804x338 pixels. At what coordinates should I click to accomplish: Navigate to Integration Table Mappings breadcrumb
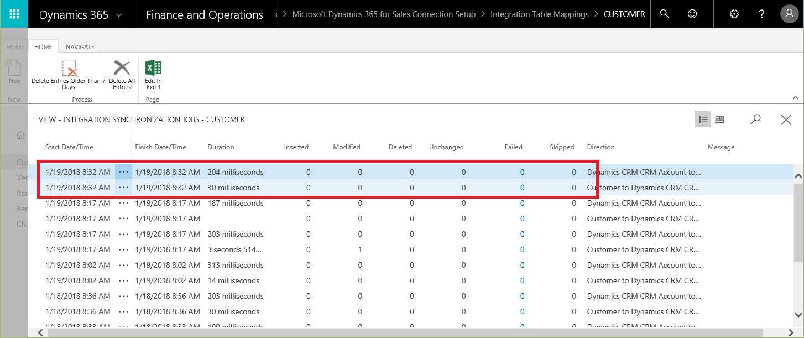[540, 14]
